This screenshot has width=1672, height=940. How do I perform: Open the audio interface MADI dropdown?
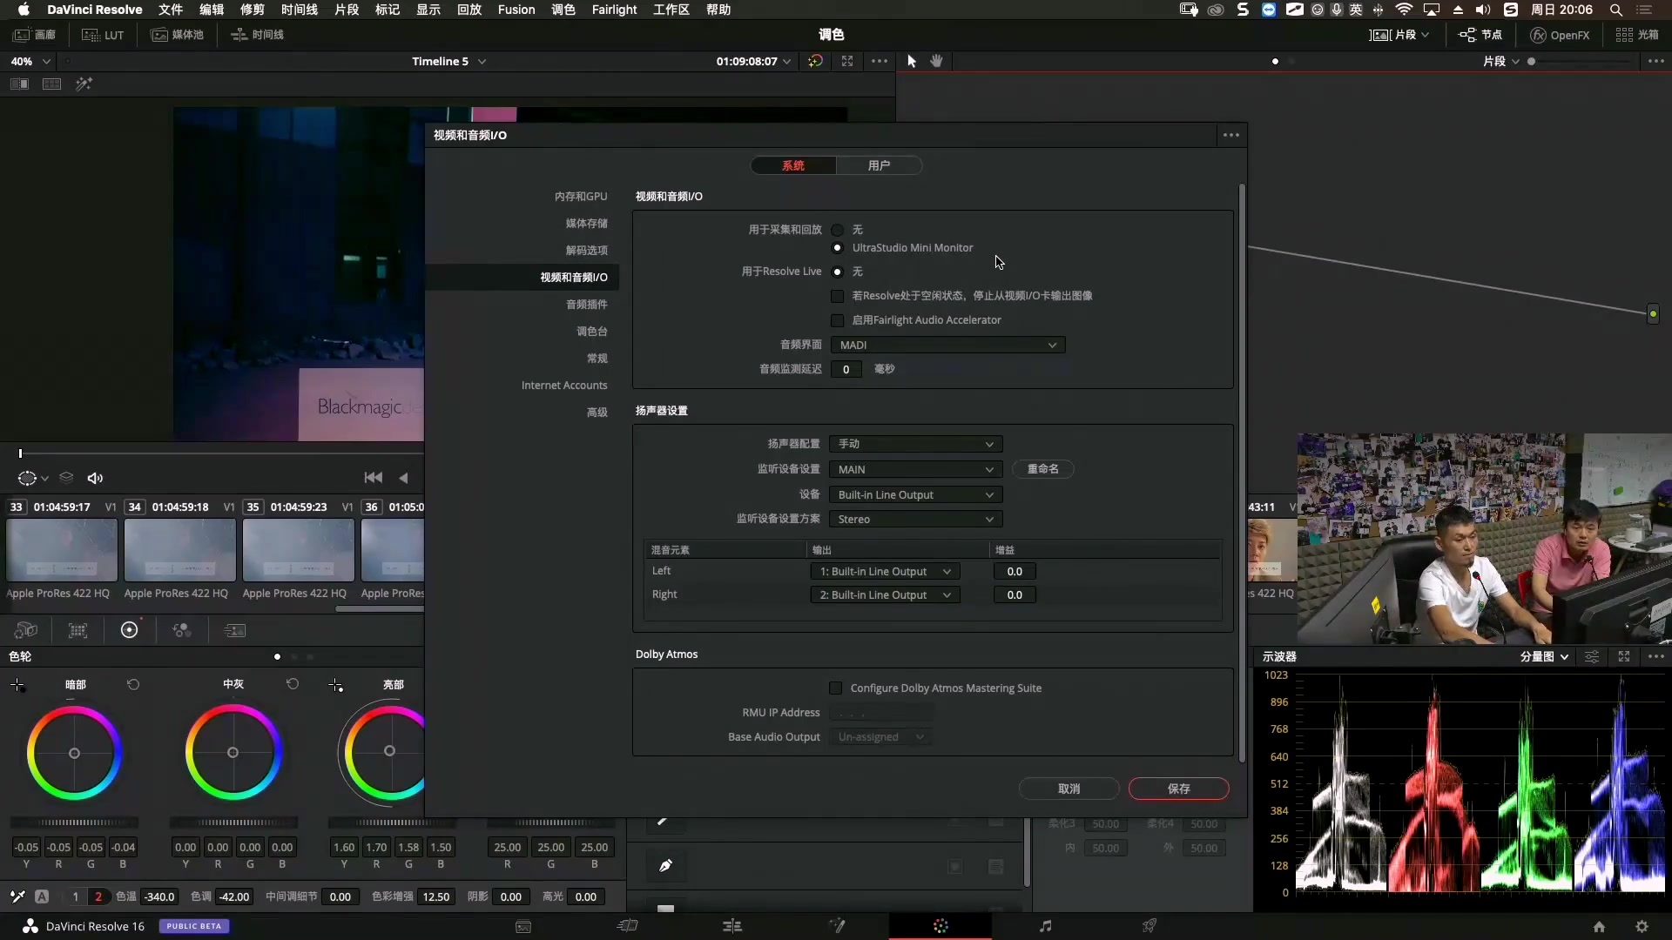coord(947,345)
